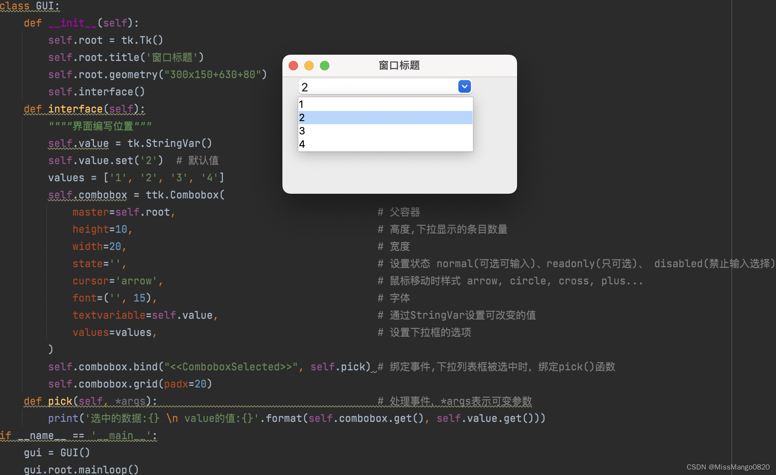The height and width of the screenshot is (475, 776).
Task: Click 'gui.root.mainloop()' code line
Action: [x=81, y=469]
